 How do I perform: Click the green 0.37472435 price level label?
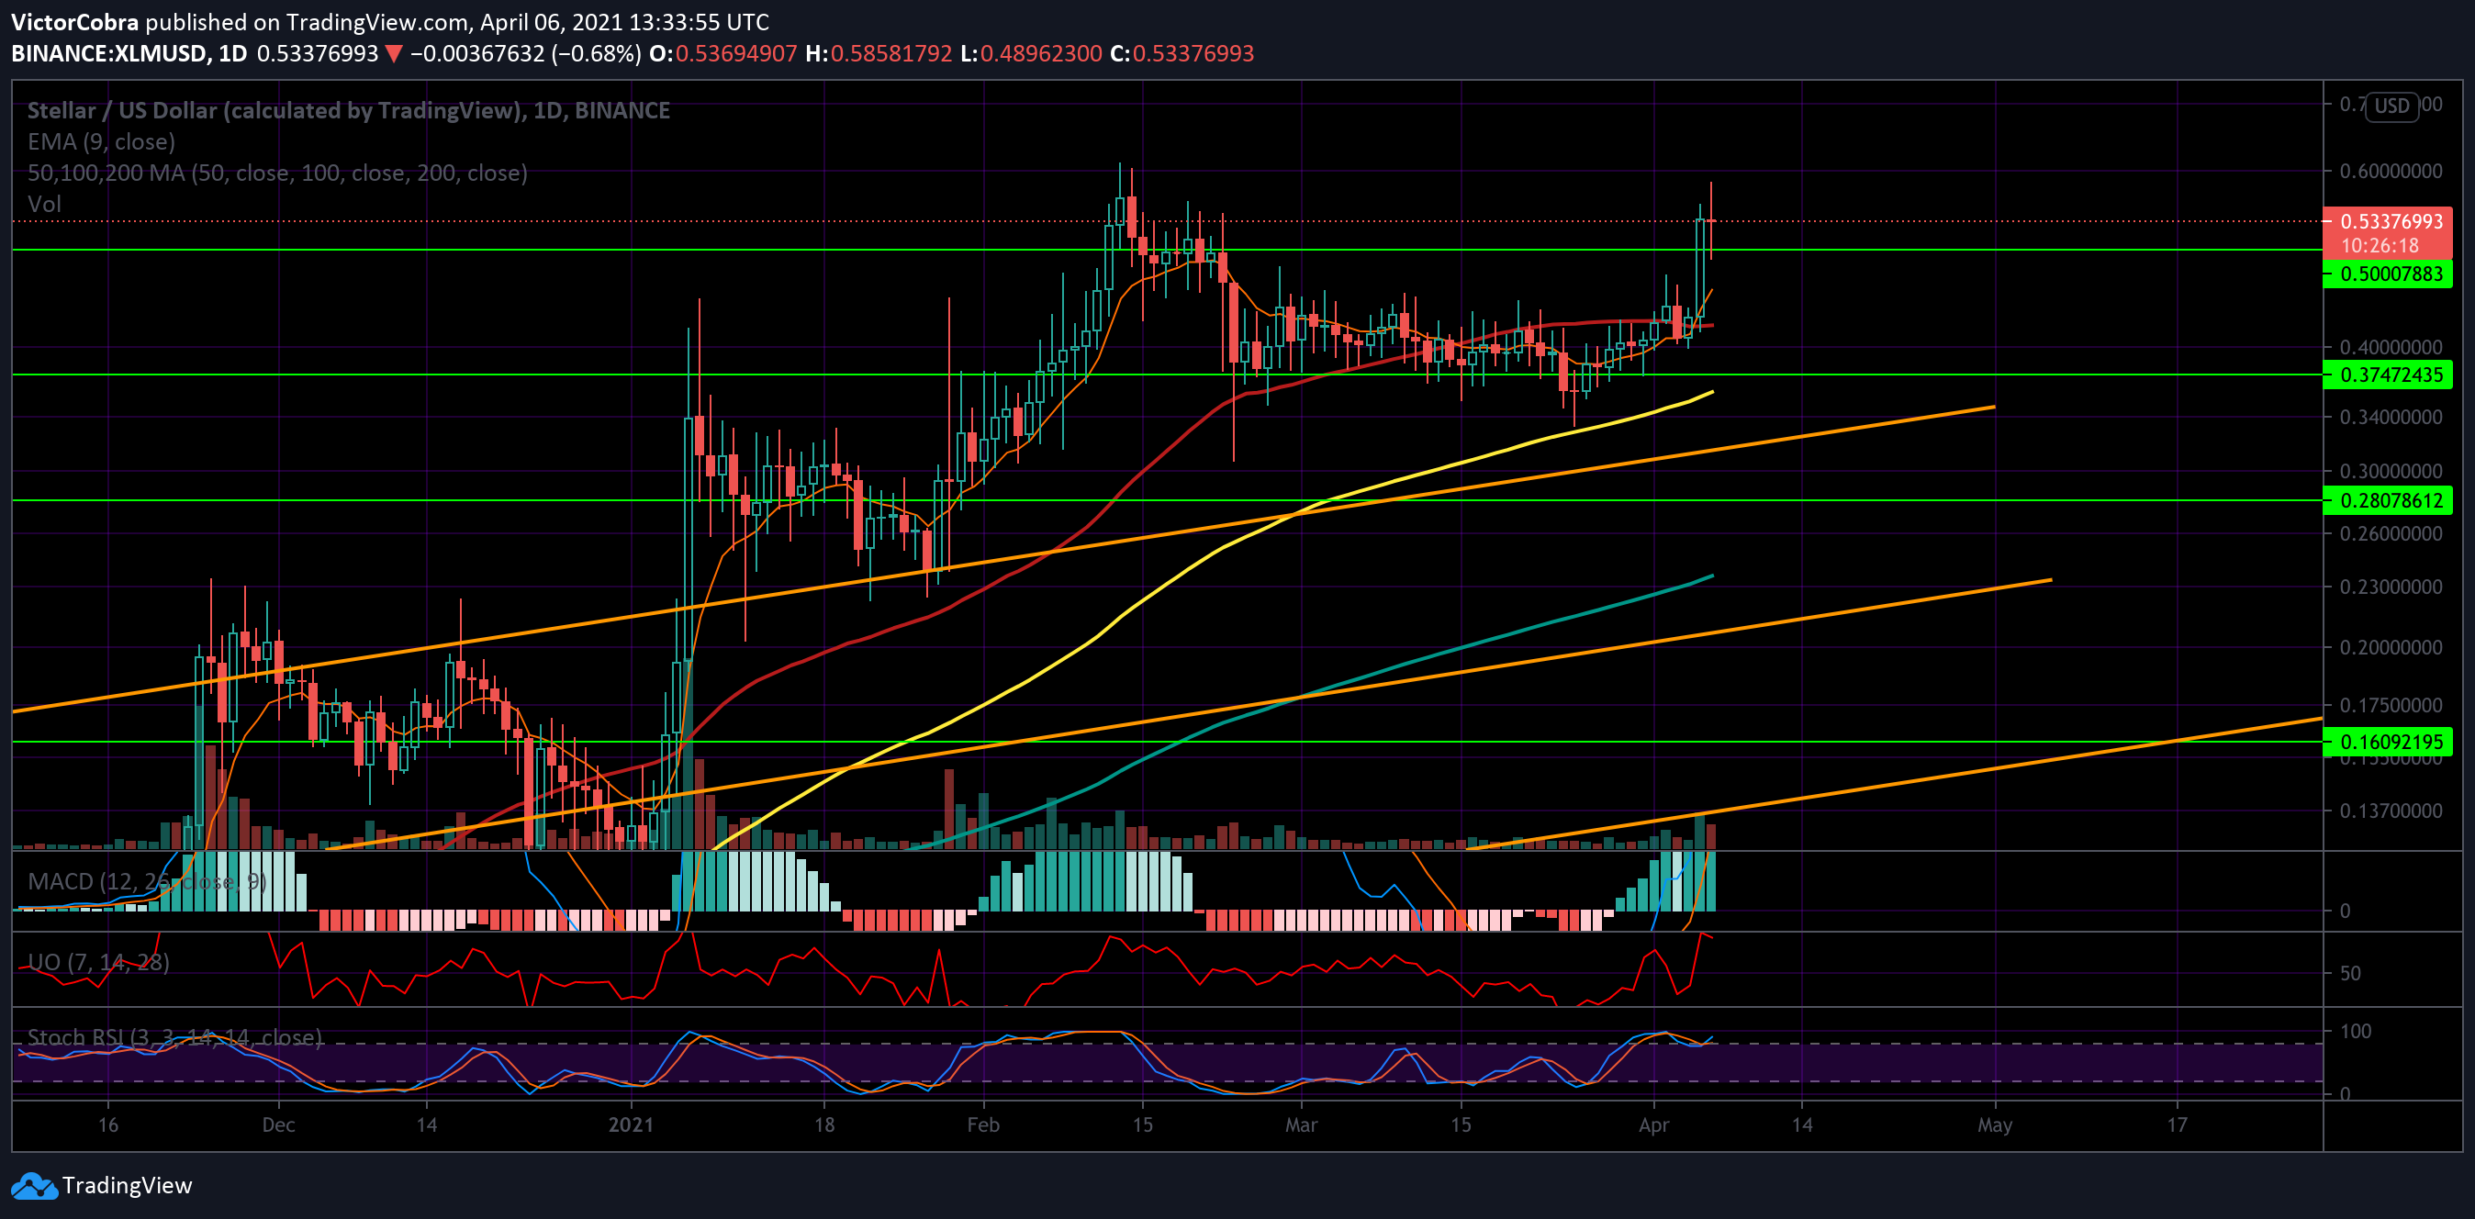[x=2387, y=375]
